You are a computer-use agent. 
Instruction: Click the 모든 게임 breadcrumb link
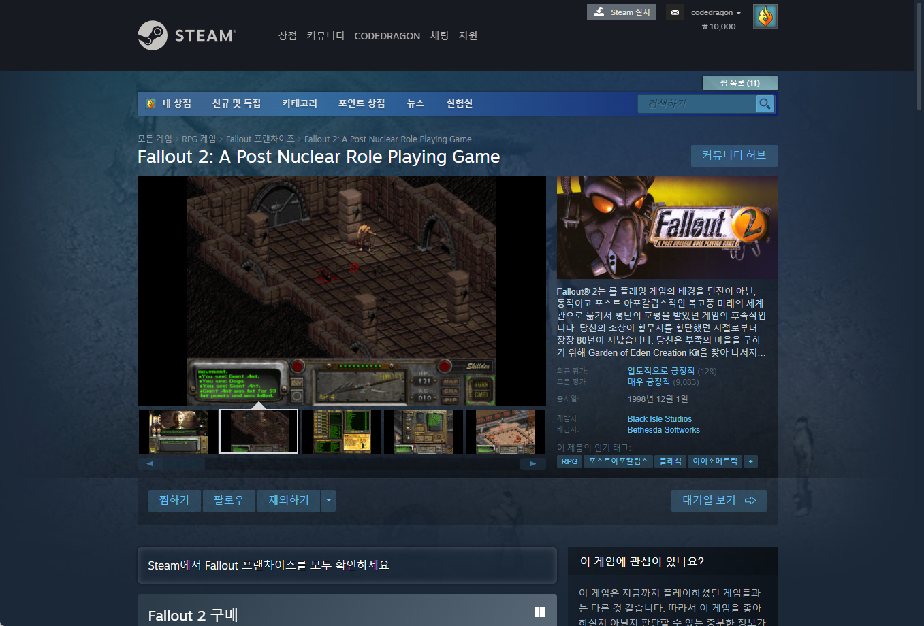155,139
